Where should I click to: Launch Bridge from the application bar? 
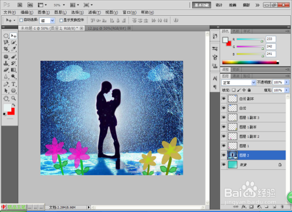[20, 5]
